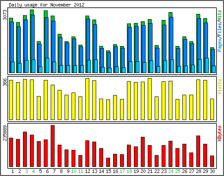Click the red KBytes bar for day 30
The width and height of the screenshot is (224, 176).
(212, 161)
